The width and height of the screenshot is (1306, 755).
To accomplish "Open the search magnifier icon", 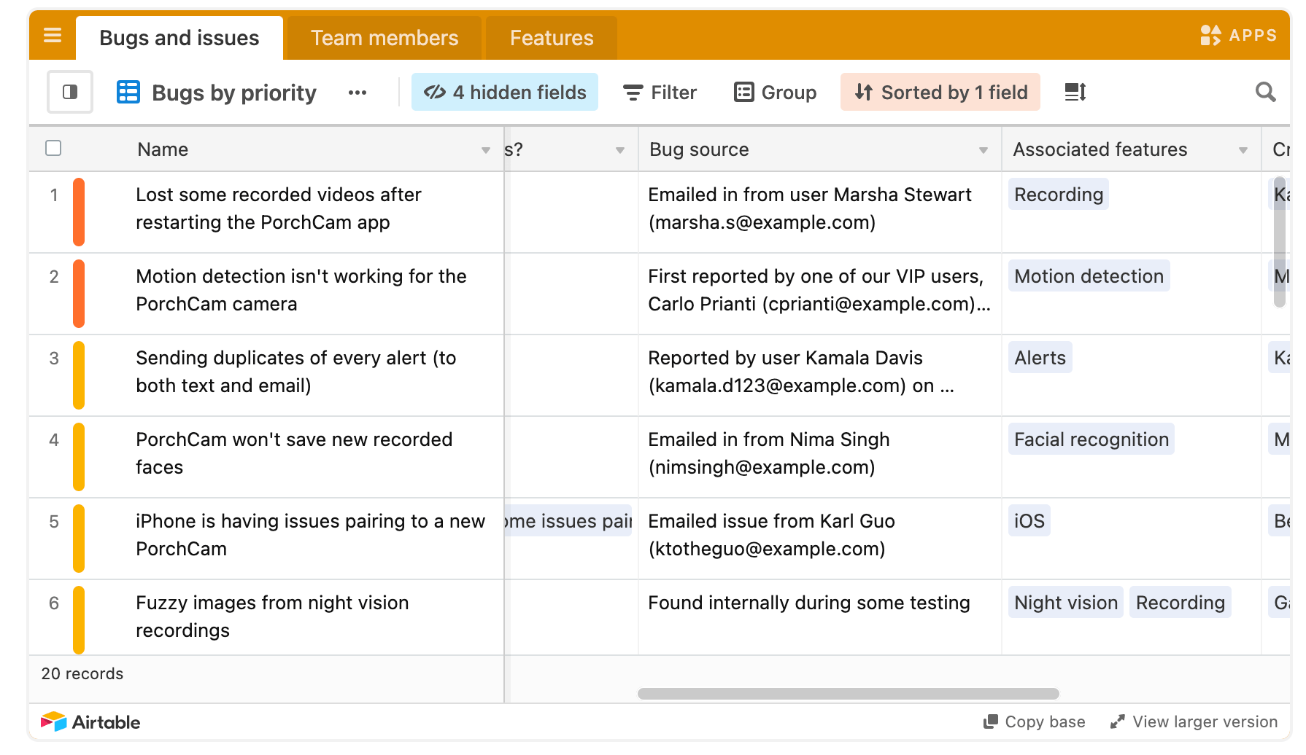I will click(1265, 93).
